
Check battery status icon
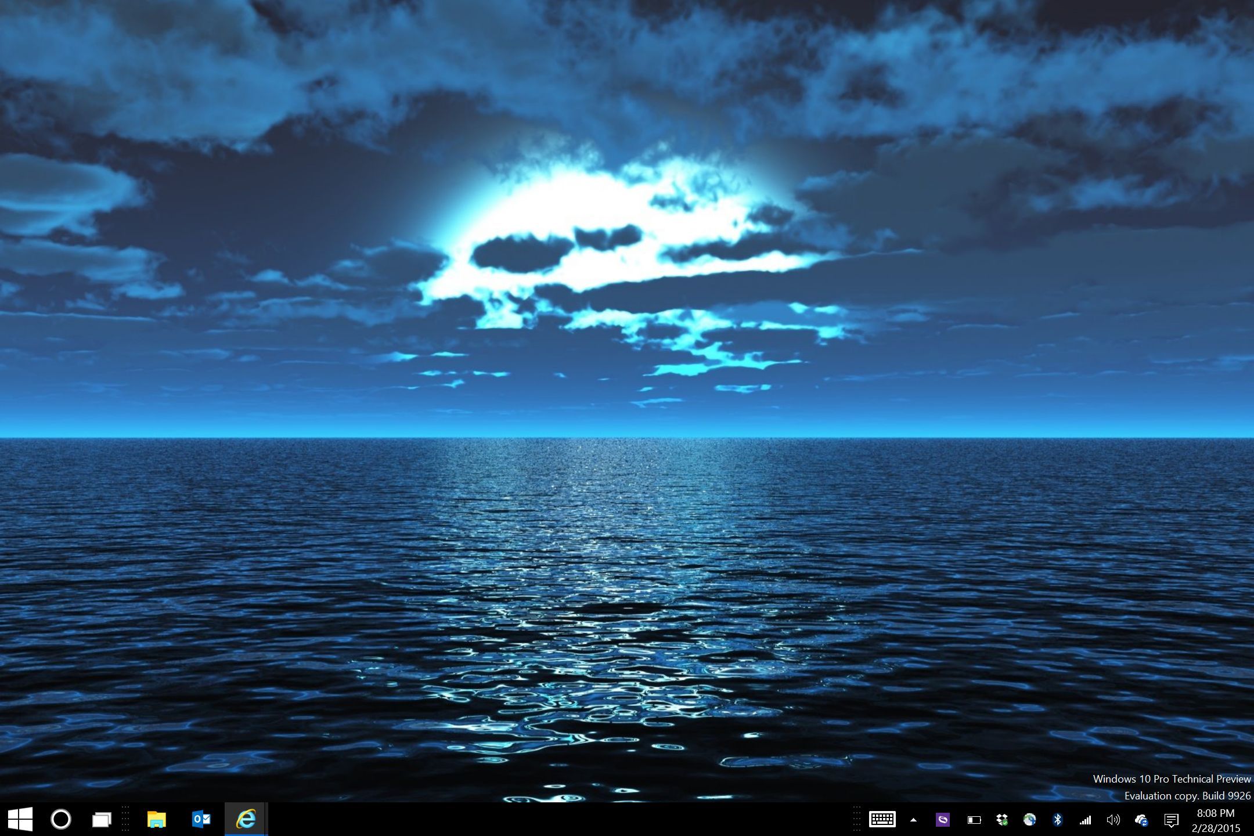[x=974, y=820]
